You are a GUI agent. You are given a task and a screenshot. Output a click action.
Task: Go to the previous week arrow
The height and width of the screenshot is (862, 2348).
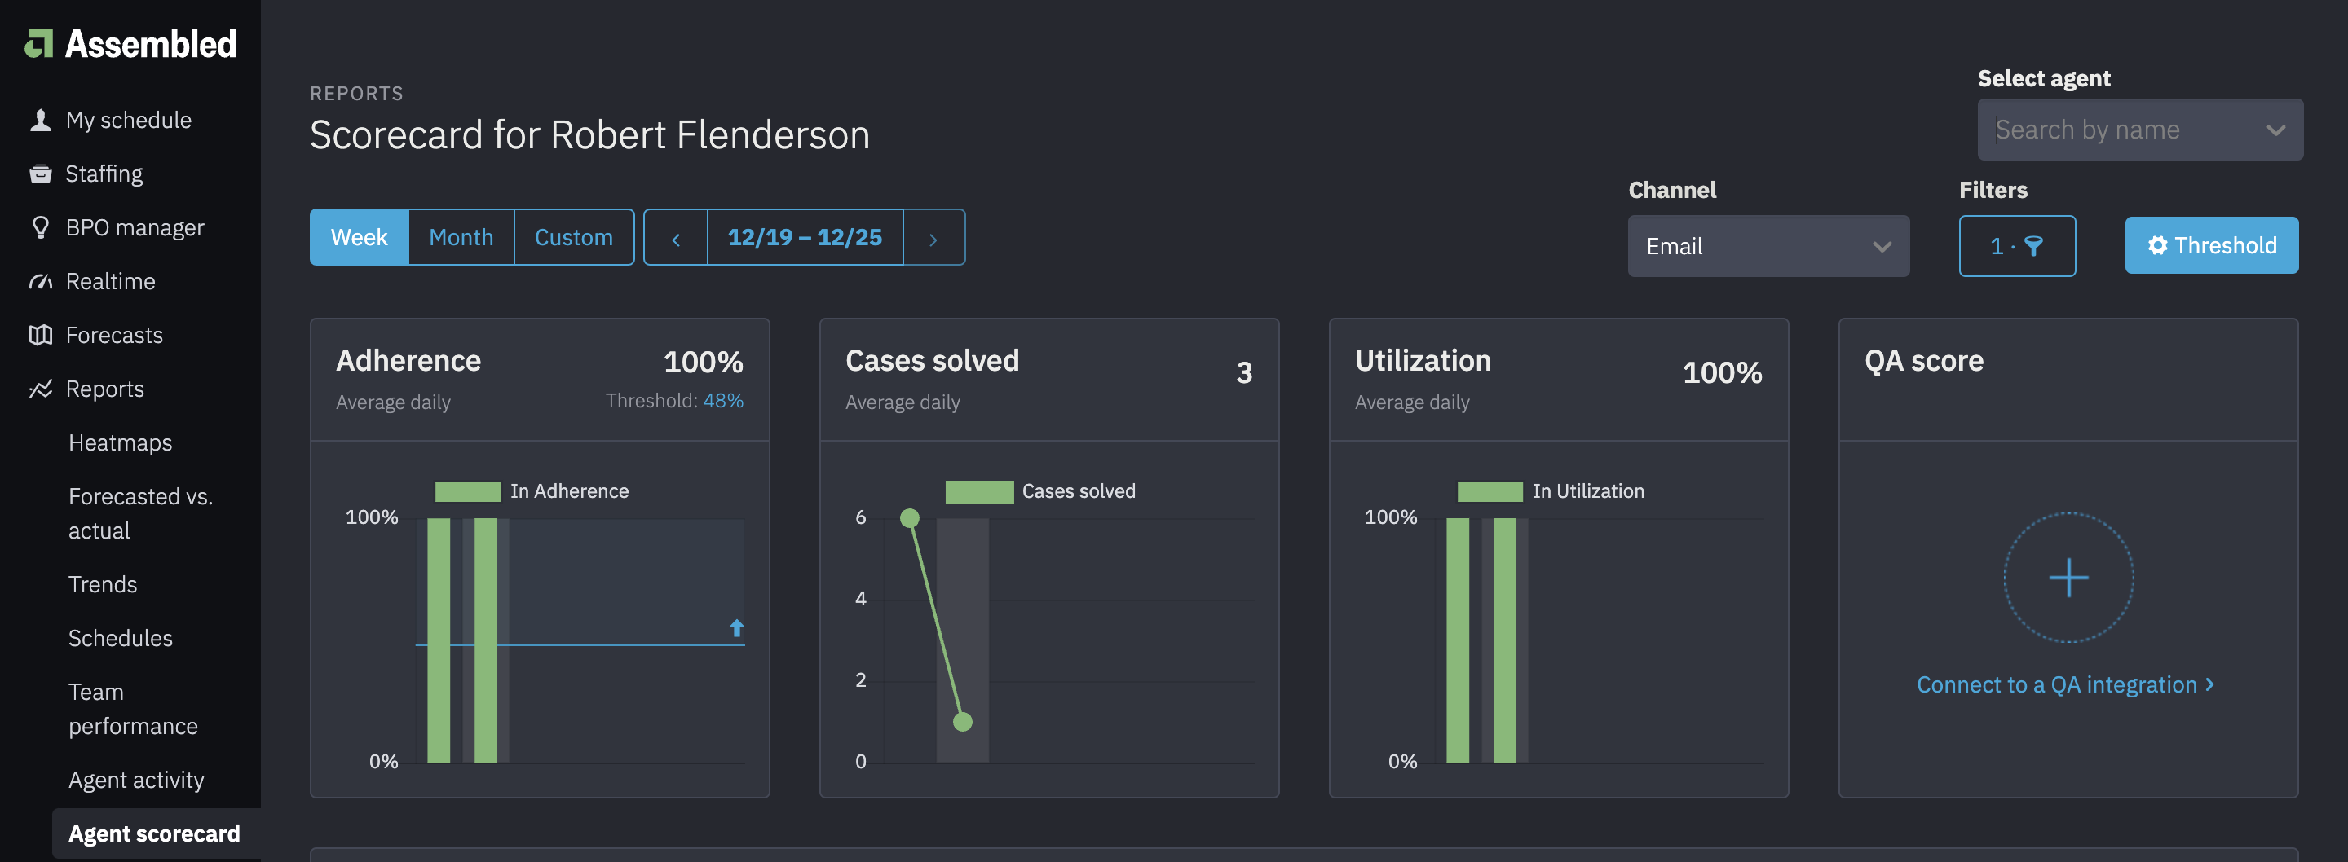(x=675, y=239)
